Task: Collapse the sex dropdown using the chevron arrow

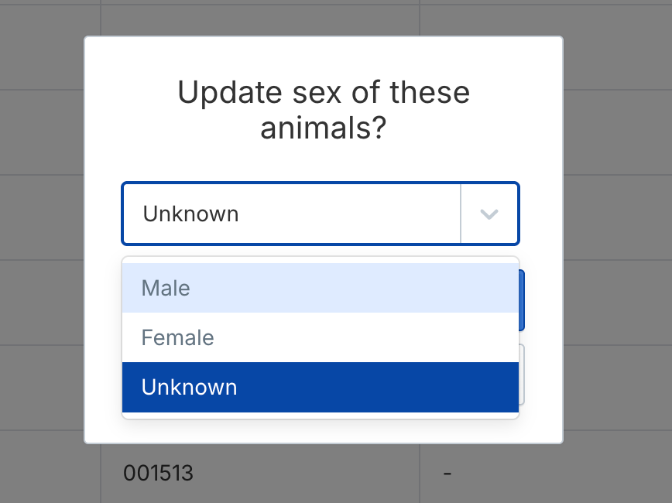Action: click(x=489, y=214)
